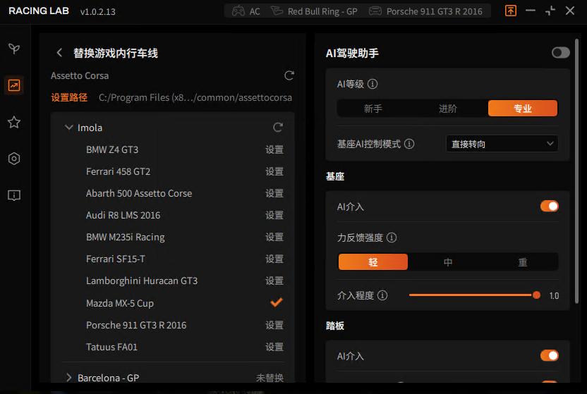Go back using arrow beside 替换游戏内行车线

point(59,53)
